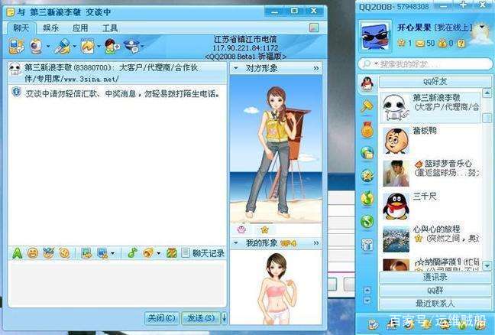Open the 最近联系人 section

point(435,304)
